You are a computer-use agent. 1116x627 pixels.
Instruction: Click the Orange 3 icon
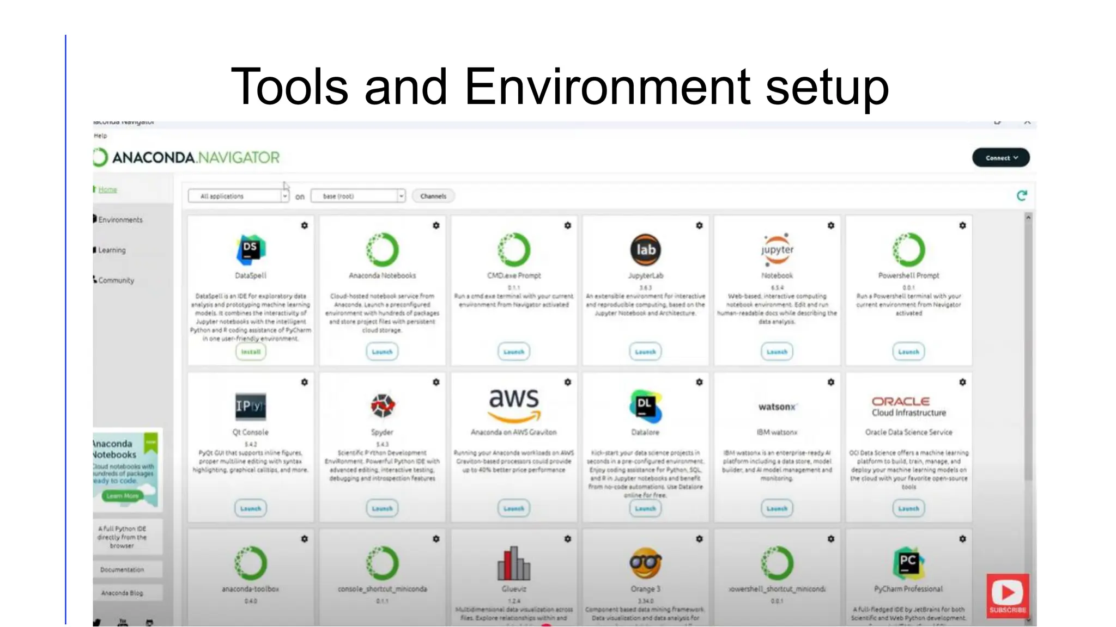[x=646, y=563]
